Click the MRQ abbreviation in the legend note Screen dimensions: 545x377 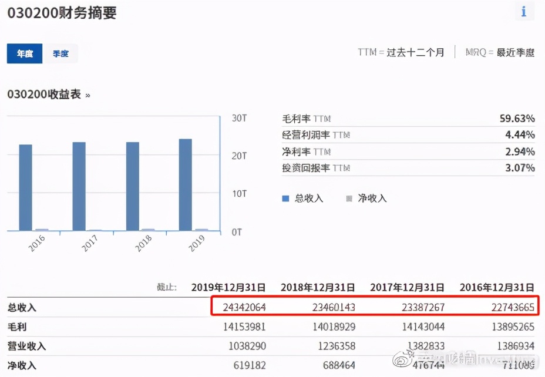click(x=473, y=52)
